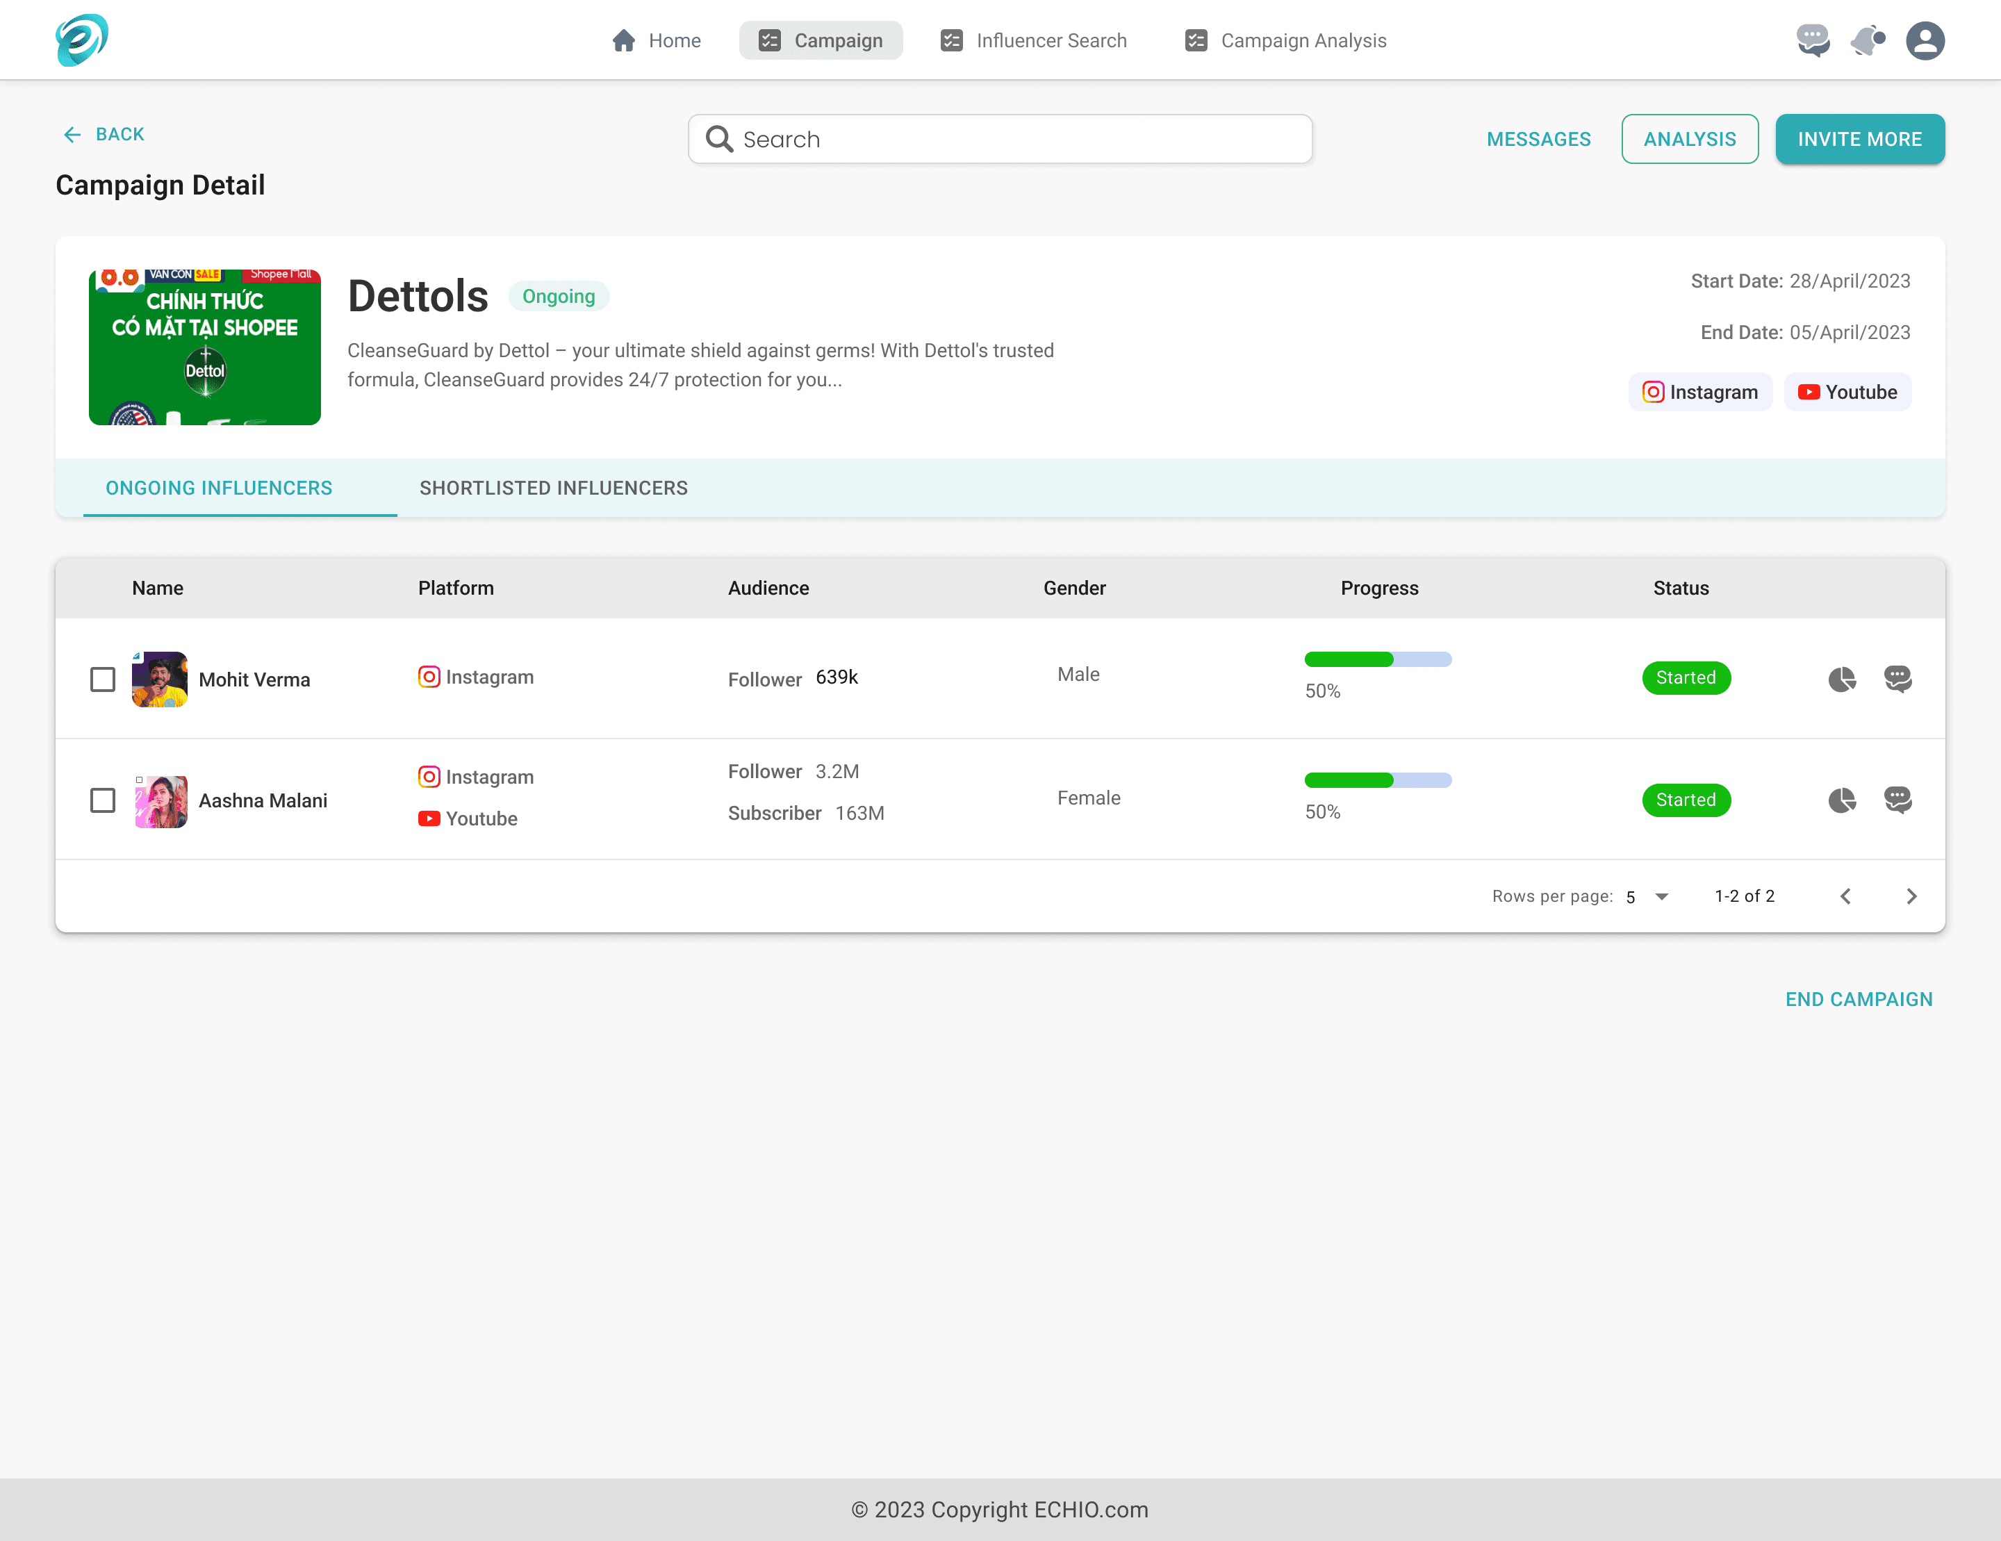Open the Campaign nav item
The height and width of the screenshot is (1541, 2001).
point(821,40)
